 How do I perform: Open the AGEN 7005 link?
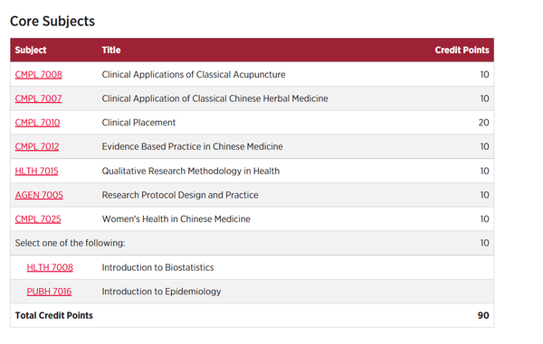[39, 195]
